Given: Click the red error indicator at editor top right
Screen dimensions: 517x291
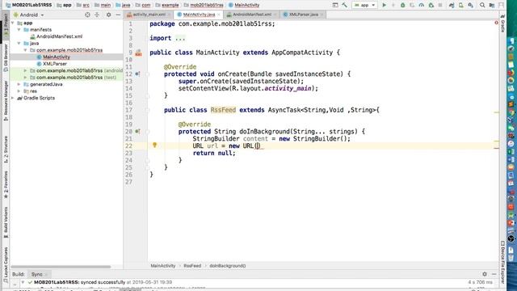Looking at the screenshot, I should pos(496,23).
